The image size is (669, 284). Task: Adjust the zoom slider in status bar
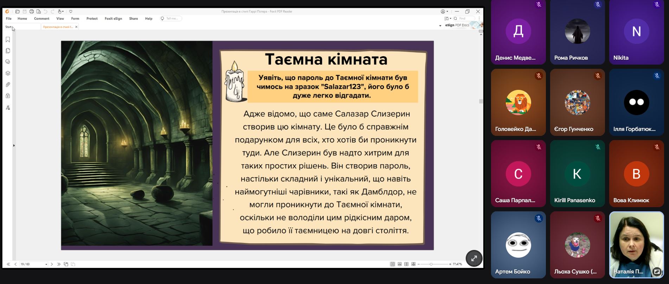431,264
